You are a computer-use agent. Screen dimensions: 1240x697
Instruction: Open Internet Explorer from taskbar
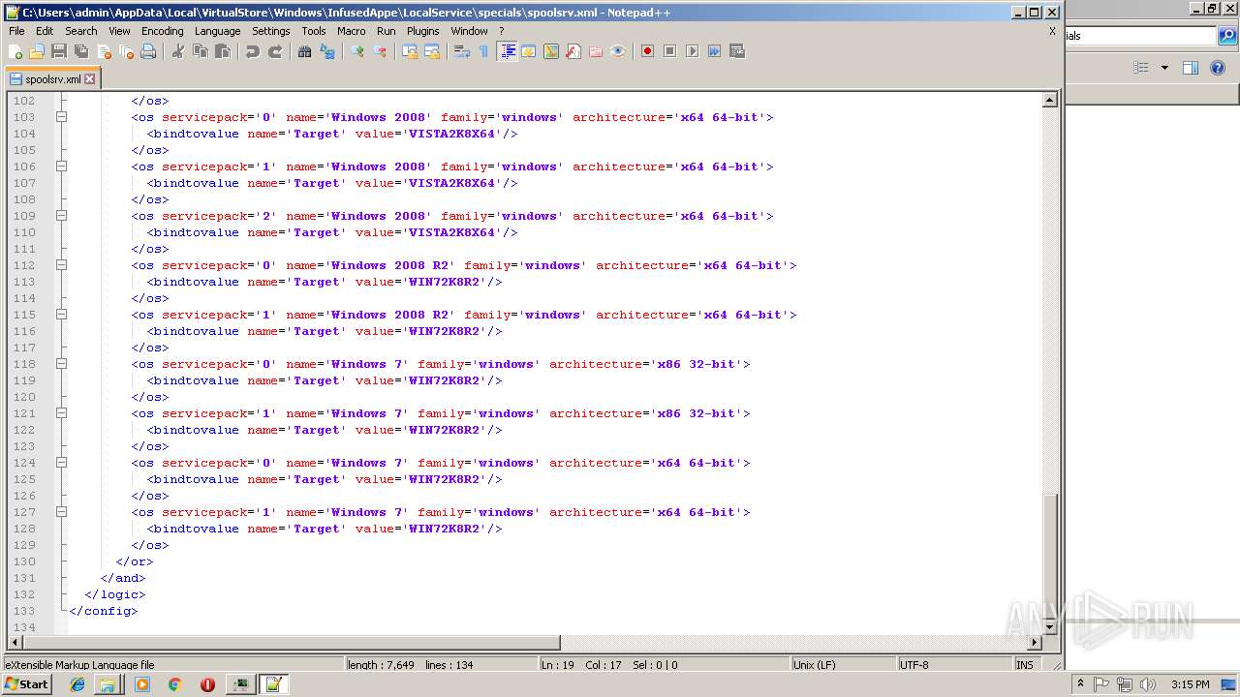[77, 684]
